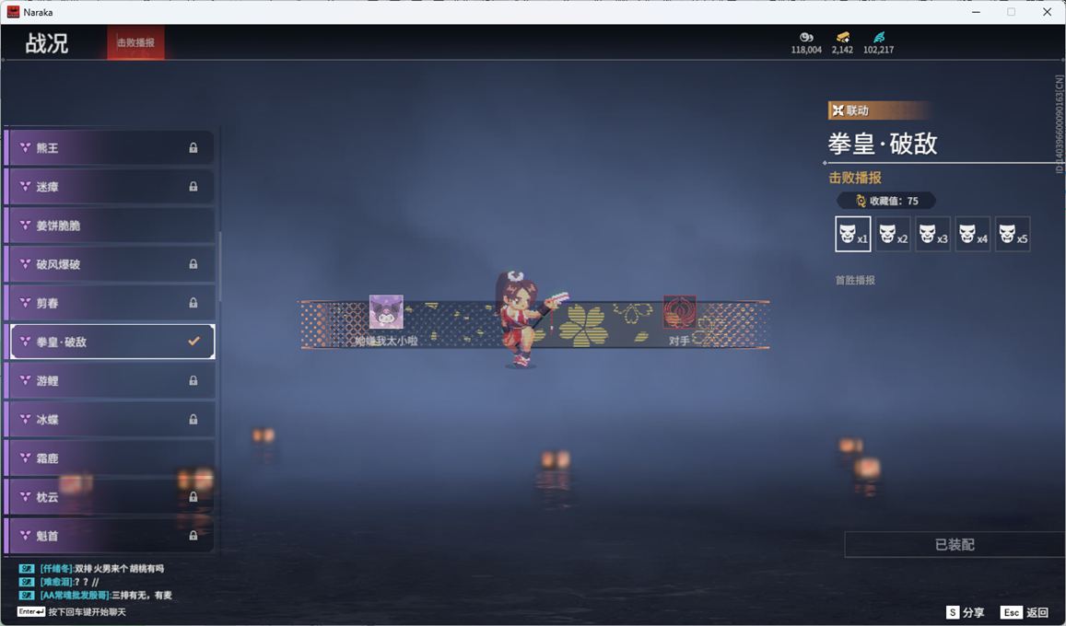
Task: Click the teal feather currency icon
Action: coord(879,38)
